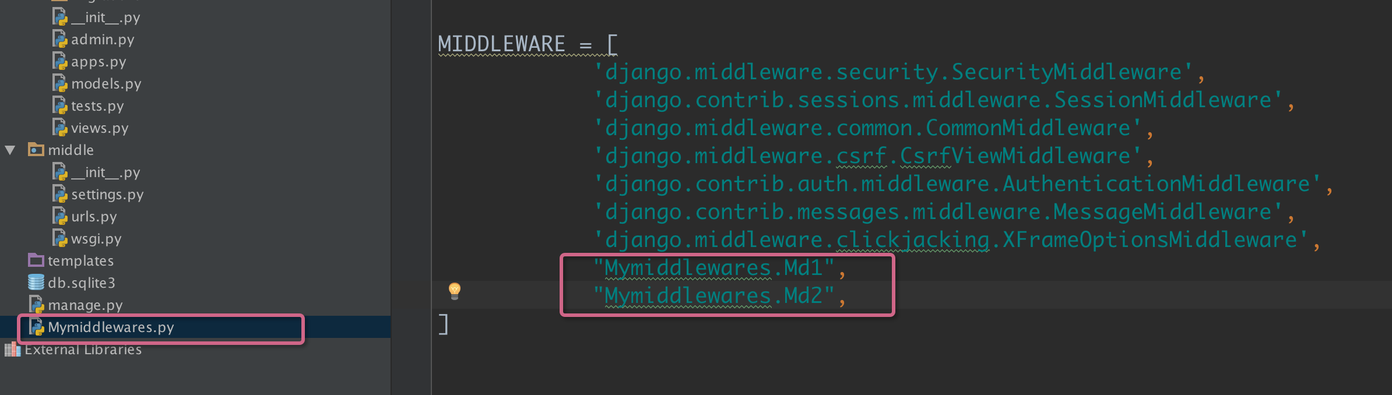This screenshot has width=1392, height=395.
Task: Click the yellow lightbulb intention icon
Action: coord(455,291)
